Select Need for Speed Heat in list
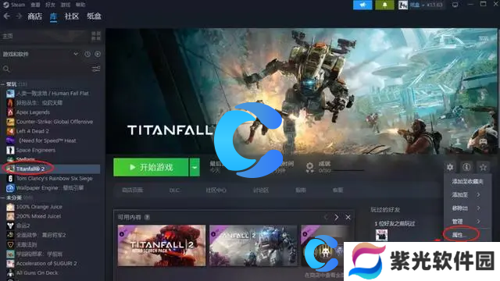This screenshot has height=281, width=500. point(47,140)
